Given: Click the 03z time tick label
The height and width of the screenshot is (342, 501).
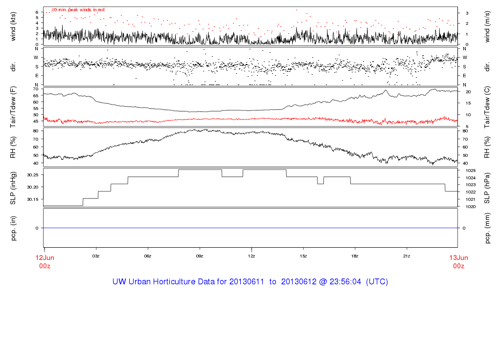Looking at the screenshot, I should coord(96,256).
